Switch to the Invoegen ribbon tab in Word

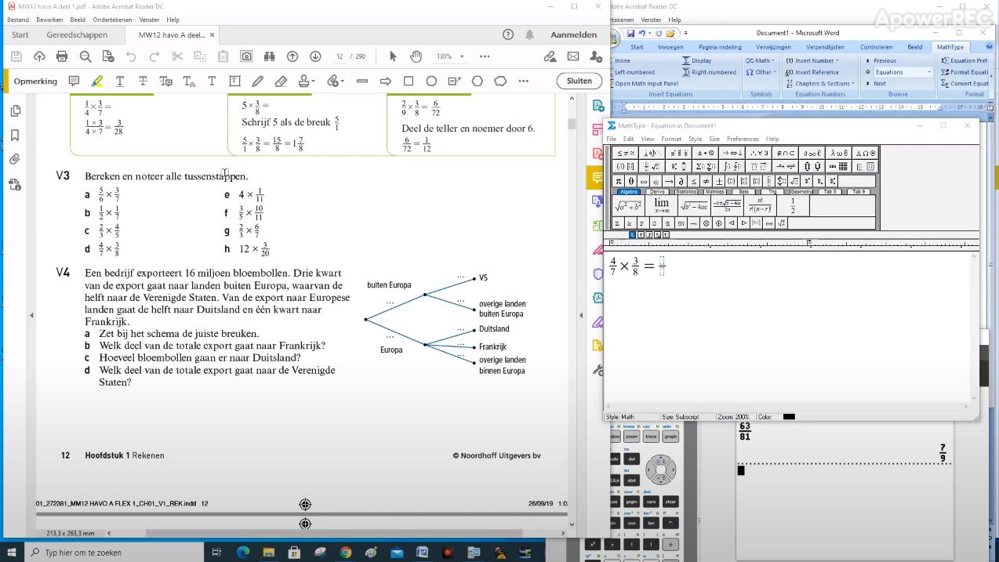point(670,47)
